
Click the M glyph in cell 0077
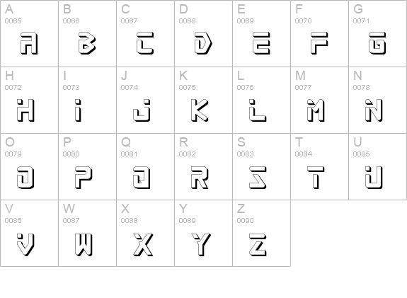point(316,110)
